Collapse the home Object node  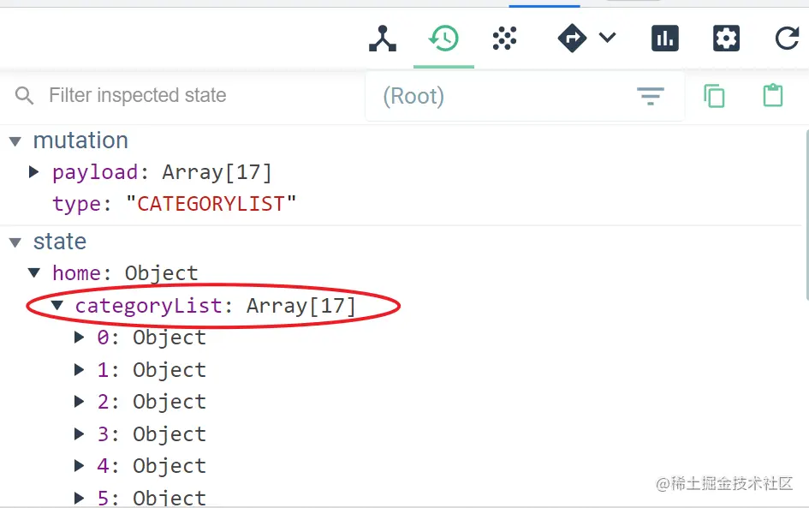coord(34,273)
